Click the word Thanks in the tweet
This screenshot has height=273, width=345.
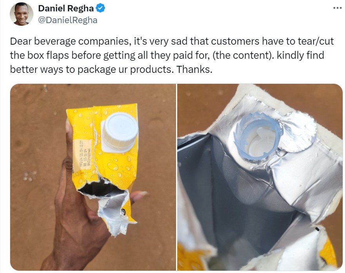(x=194, y=69)
